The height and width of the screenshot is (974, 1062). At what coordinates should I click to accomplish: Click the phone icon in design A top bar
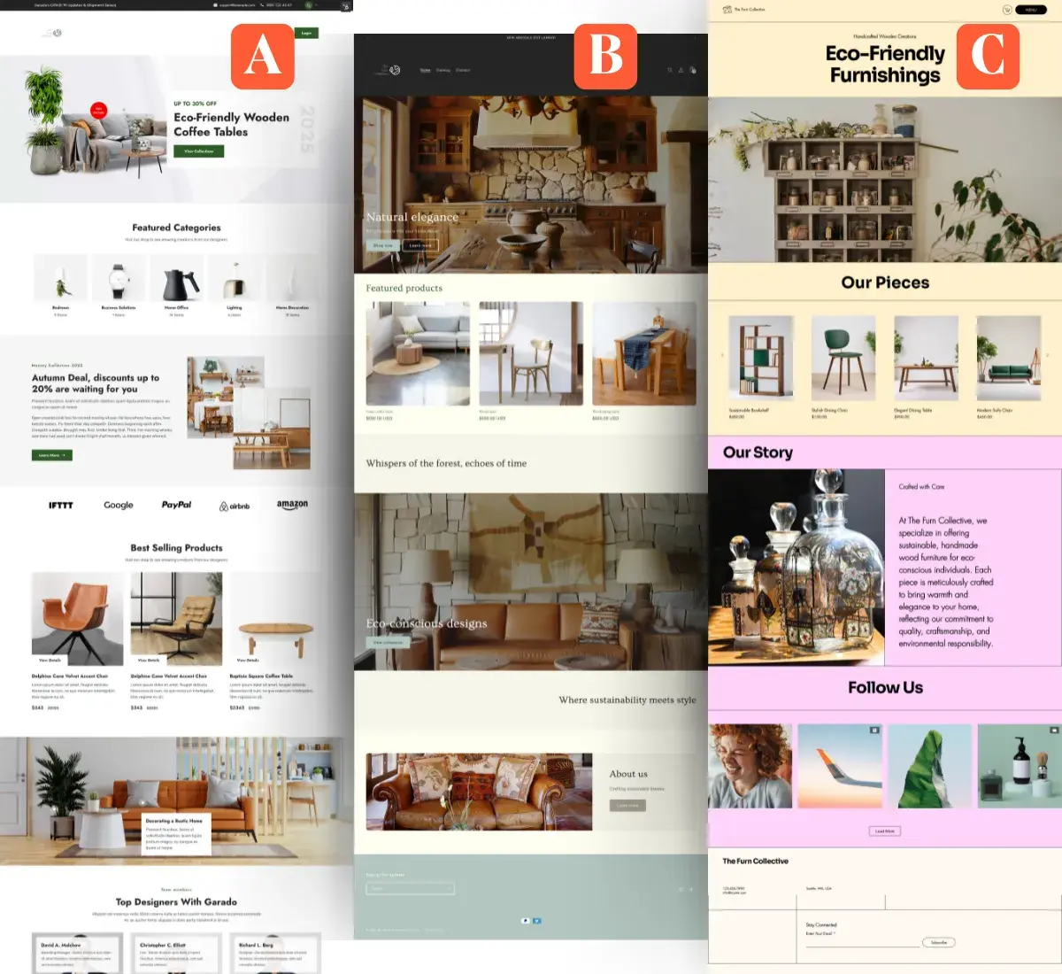(262, 5)
